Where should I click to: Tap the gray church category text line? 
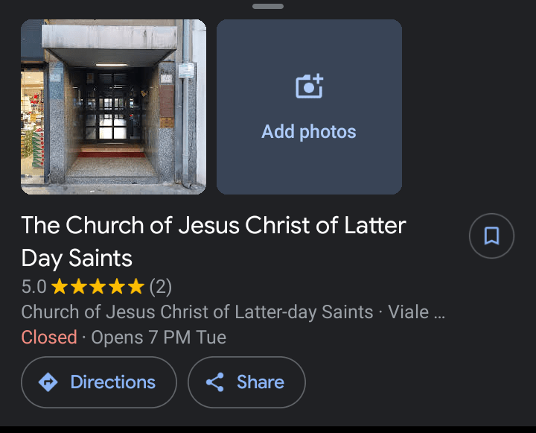point(197,312)
